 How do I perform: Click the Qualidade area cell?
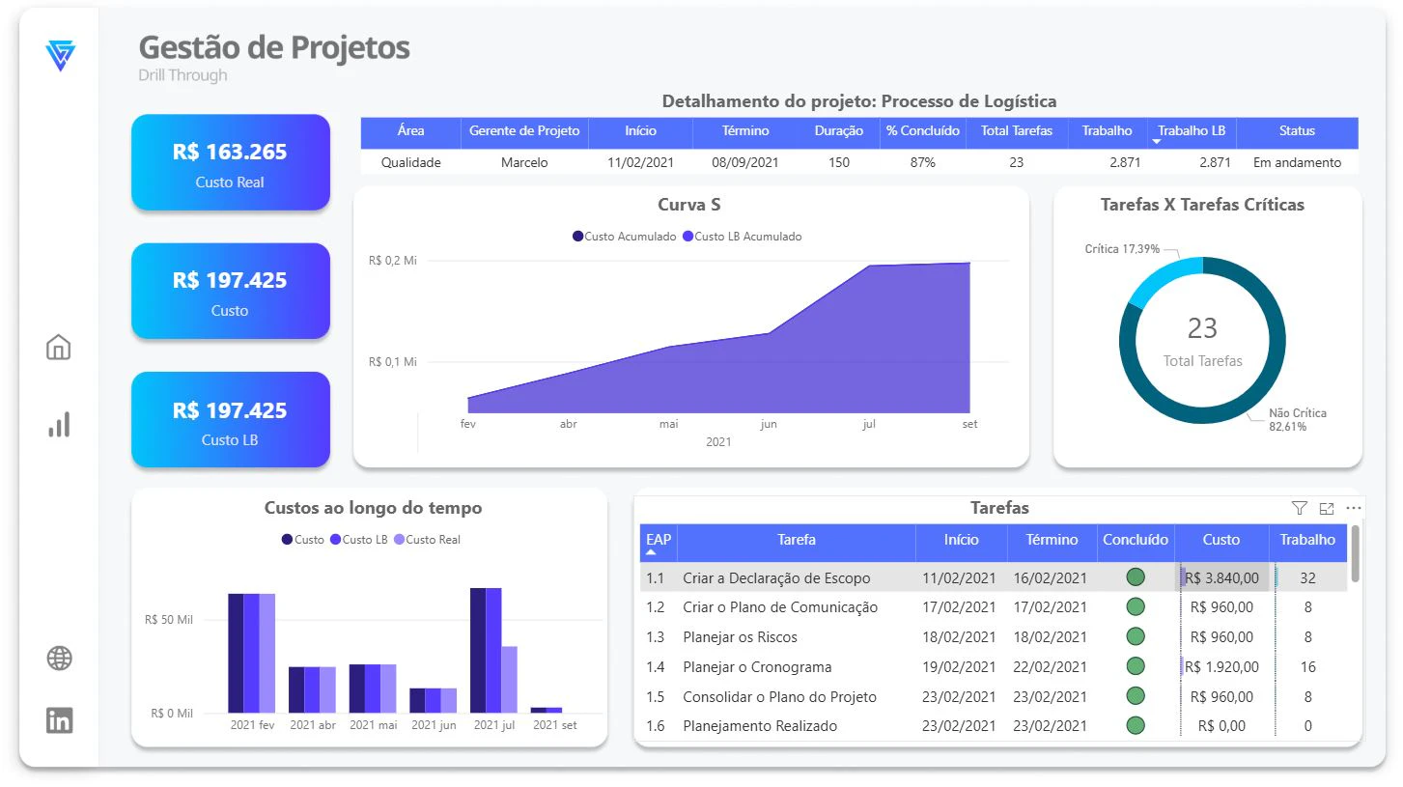click(410, 162)
